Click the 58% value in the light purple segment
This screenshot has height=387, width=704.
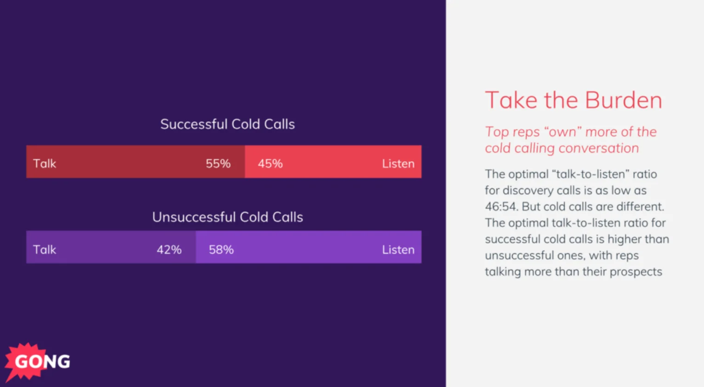(221, 250)
